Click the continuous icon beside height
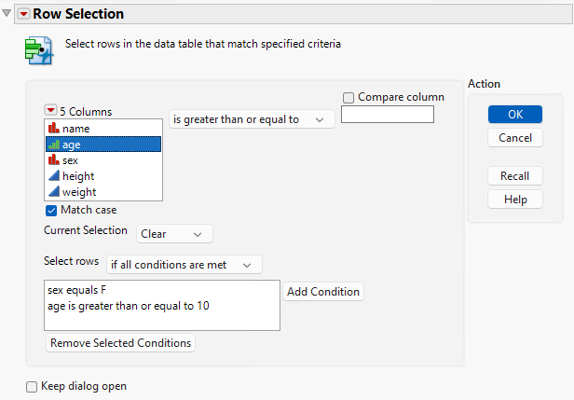The height and width of the screenshot is (400, 574). (x=54, y=175)
